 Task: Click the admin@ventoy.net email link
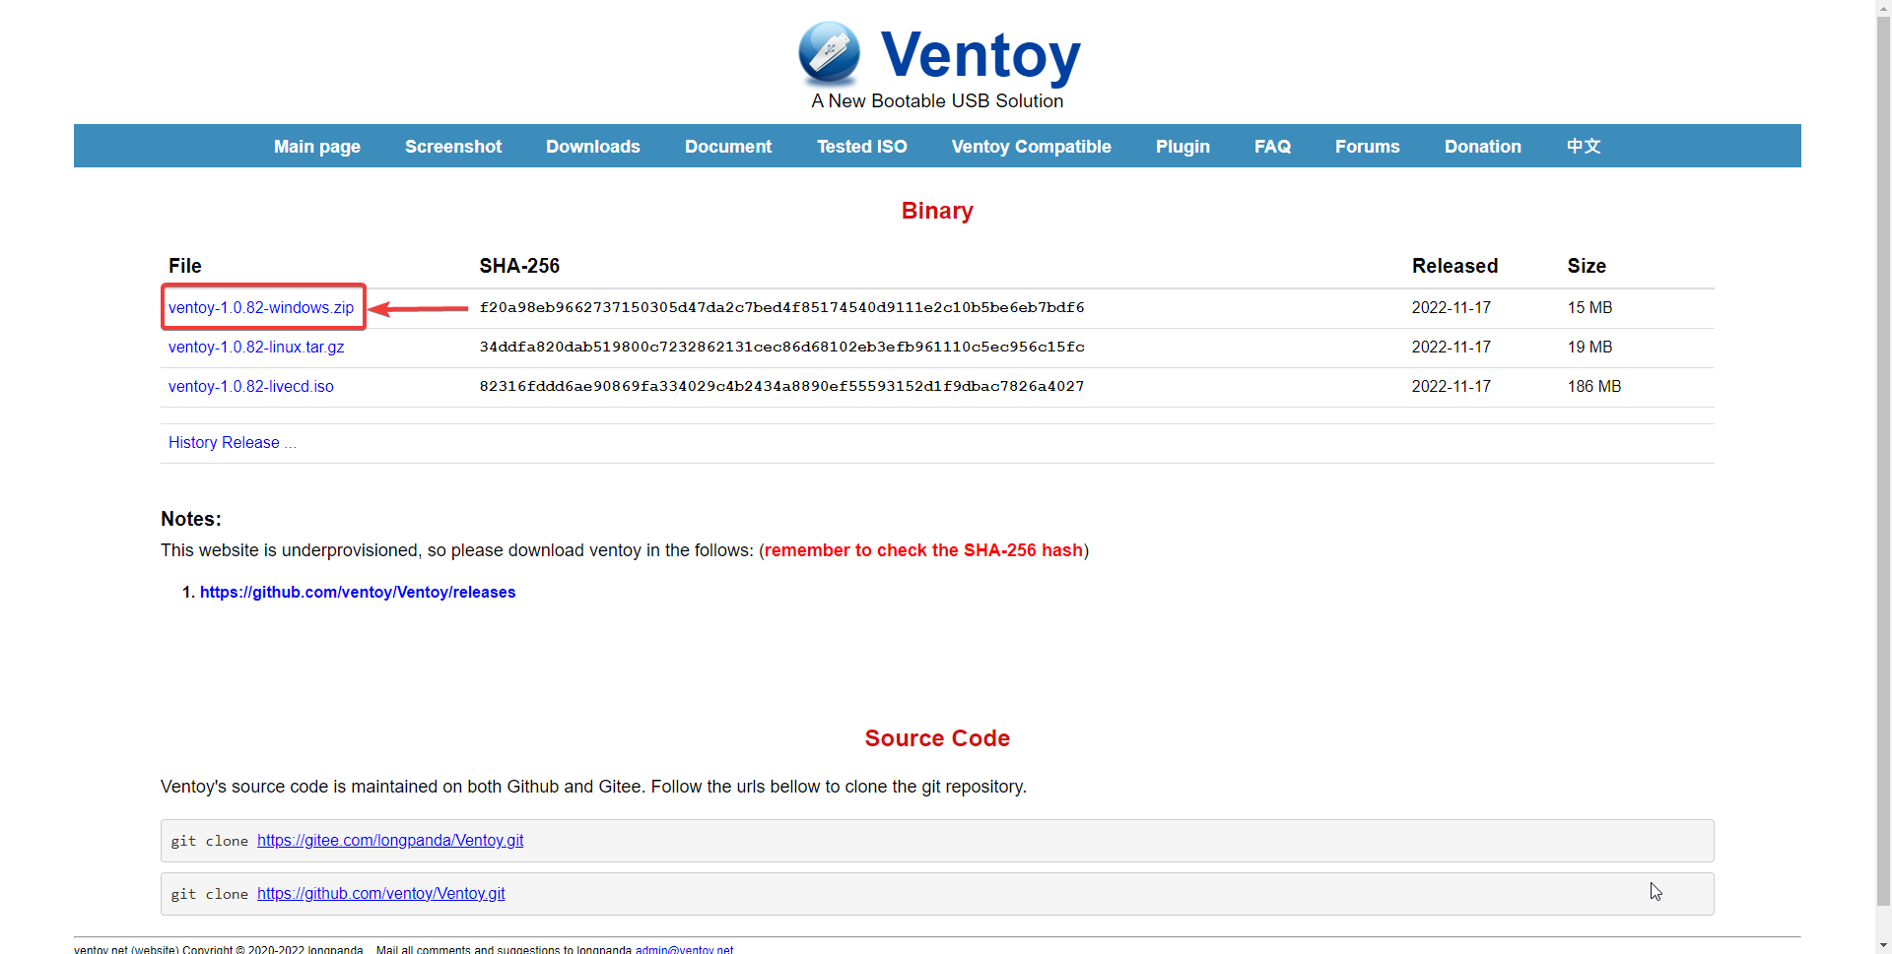(684, 949)
